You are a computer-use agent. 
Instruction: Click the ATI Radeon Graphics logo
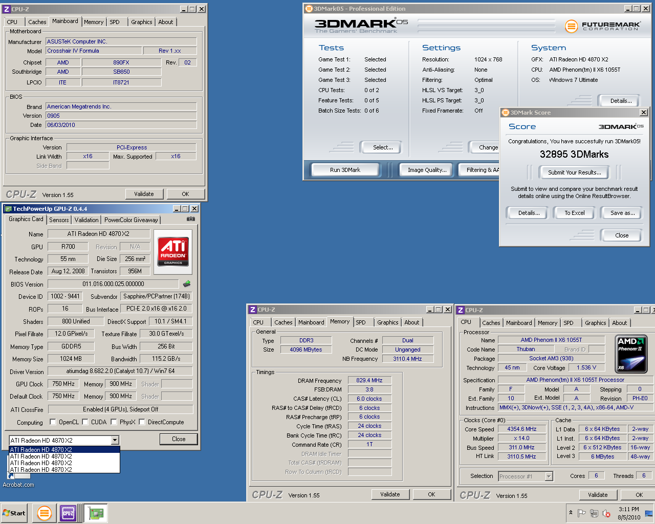(173, 251)
